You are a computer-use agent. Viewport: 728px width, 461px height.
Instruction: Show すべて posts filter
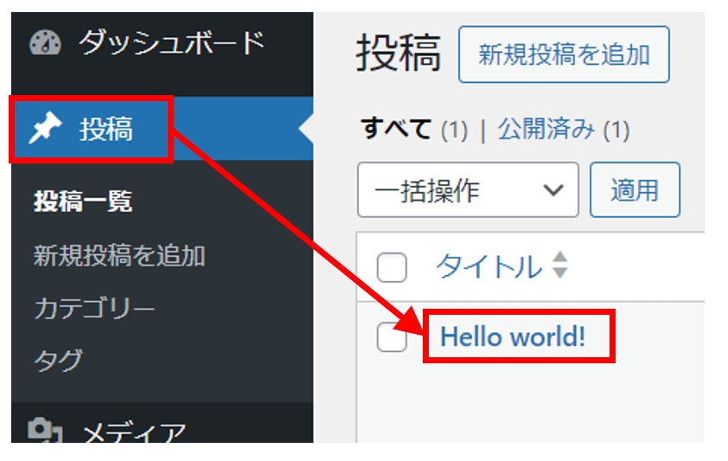(396, 131)
